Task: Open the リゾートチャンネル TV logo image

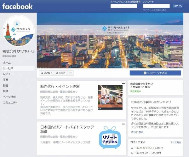Action: pos(110,137)
